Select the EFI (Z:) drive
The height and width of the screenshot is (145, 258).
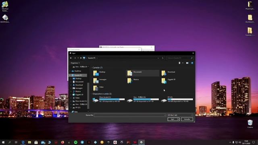coord(177,99)
